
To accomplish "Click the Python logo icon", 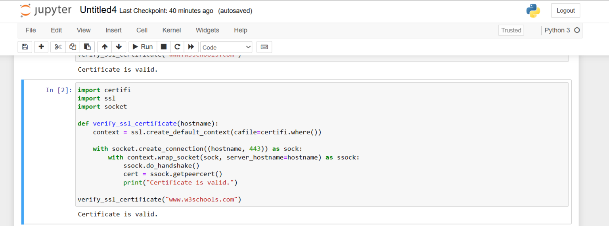I will [x=533, y=11].
